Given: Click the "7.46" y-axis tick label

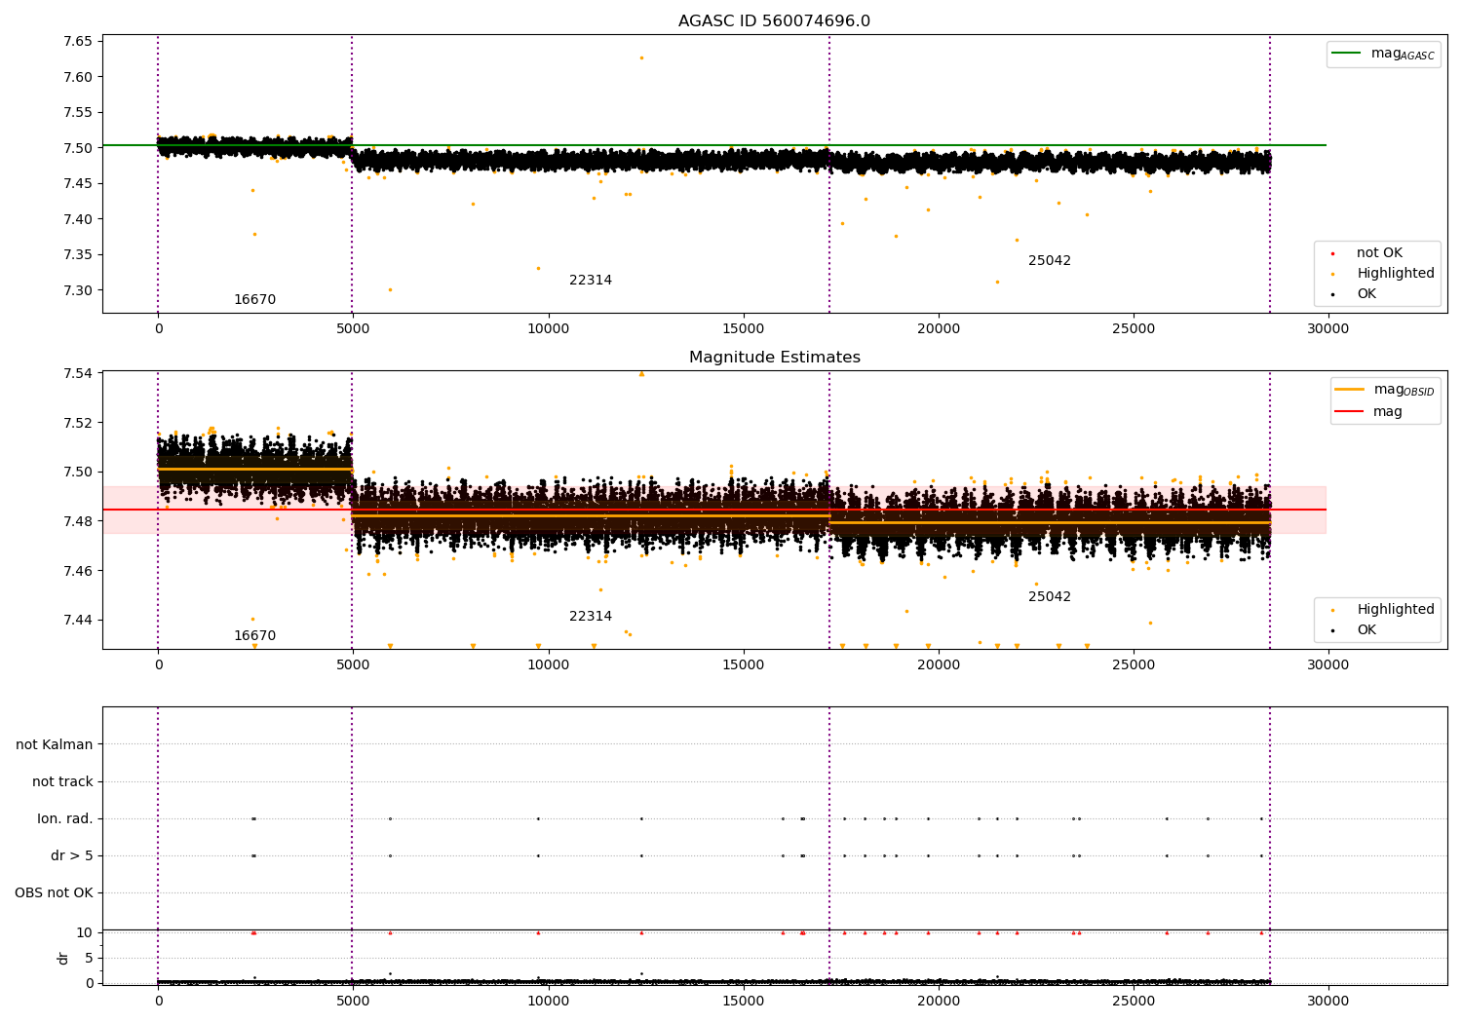Looking at the screenshot, I should [79, 571].
